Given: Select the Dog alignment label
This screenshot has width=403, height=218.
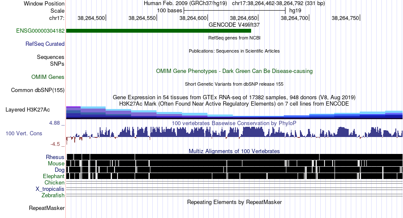Looking at the screenshot, I should (x=60, y=170).
